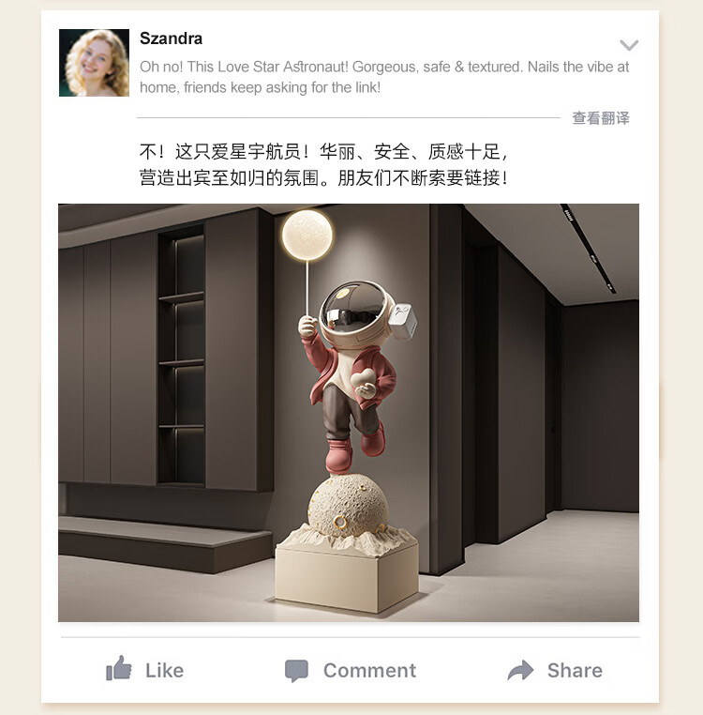
Task: Click the astronaut's pink boots
Action: point(355,448)
